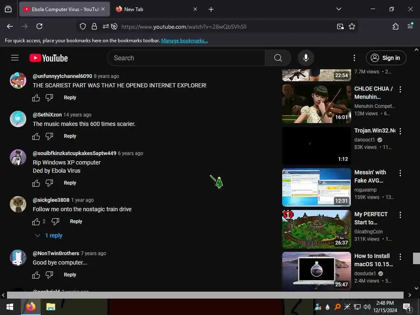Open File Explorer from taskbar
Image resolution: width=420 pixels, height=315 pixels.
(50, 307)
